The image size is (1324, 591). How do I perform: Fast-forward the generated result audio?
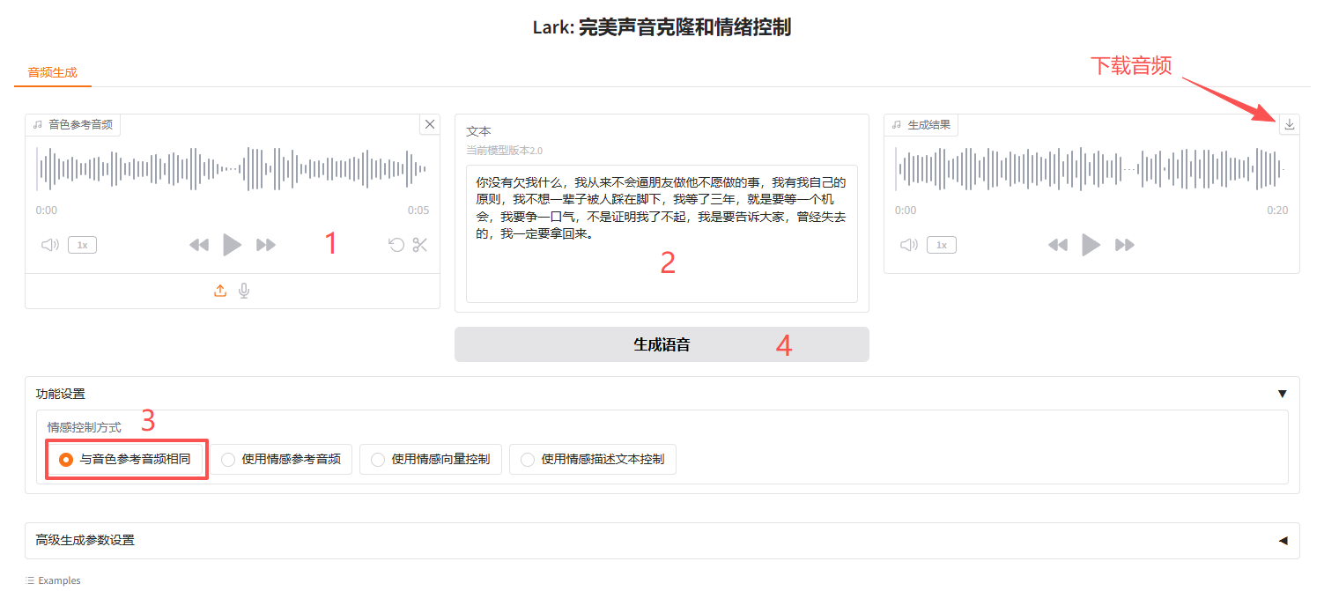click(x=1125, y=245)
